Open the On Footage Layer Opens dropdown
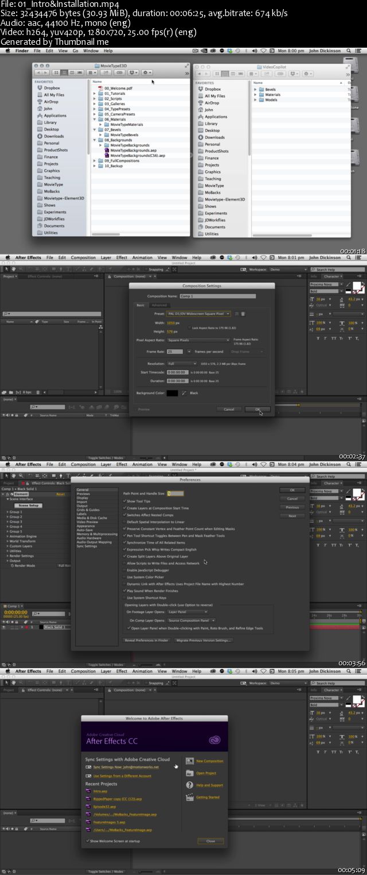This screenshot has height=875, width=367. pyautogui.click(x=188, y=612)
